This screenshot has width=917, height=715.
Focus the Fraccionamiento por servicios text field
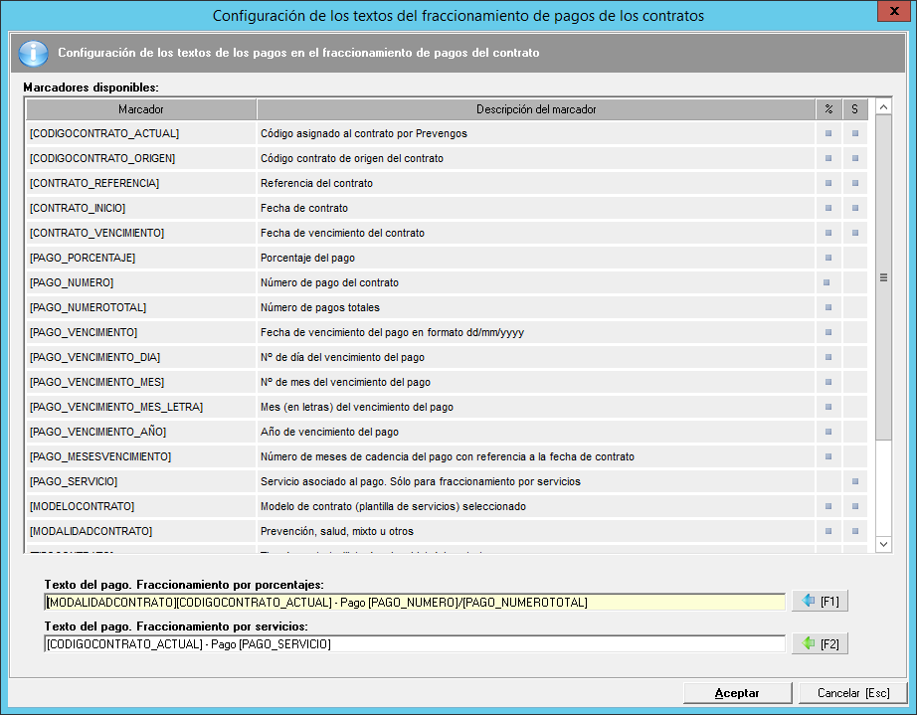[415, 643]
